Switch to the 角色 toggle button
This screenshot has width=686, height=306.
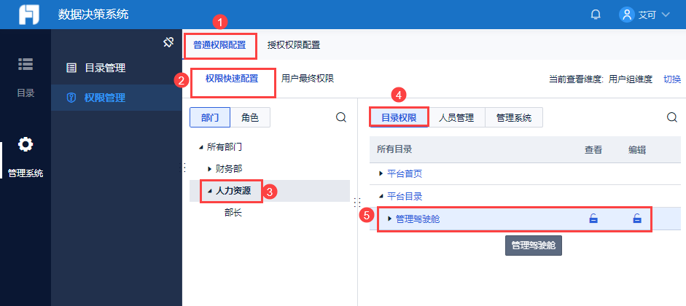coord(249,117)
